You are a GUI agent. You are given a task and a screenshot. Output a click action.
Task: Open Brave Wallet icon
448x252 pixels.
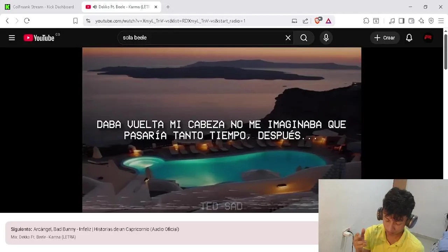coord(412,21)
